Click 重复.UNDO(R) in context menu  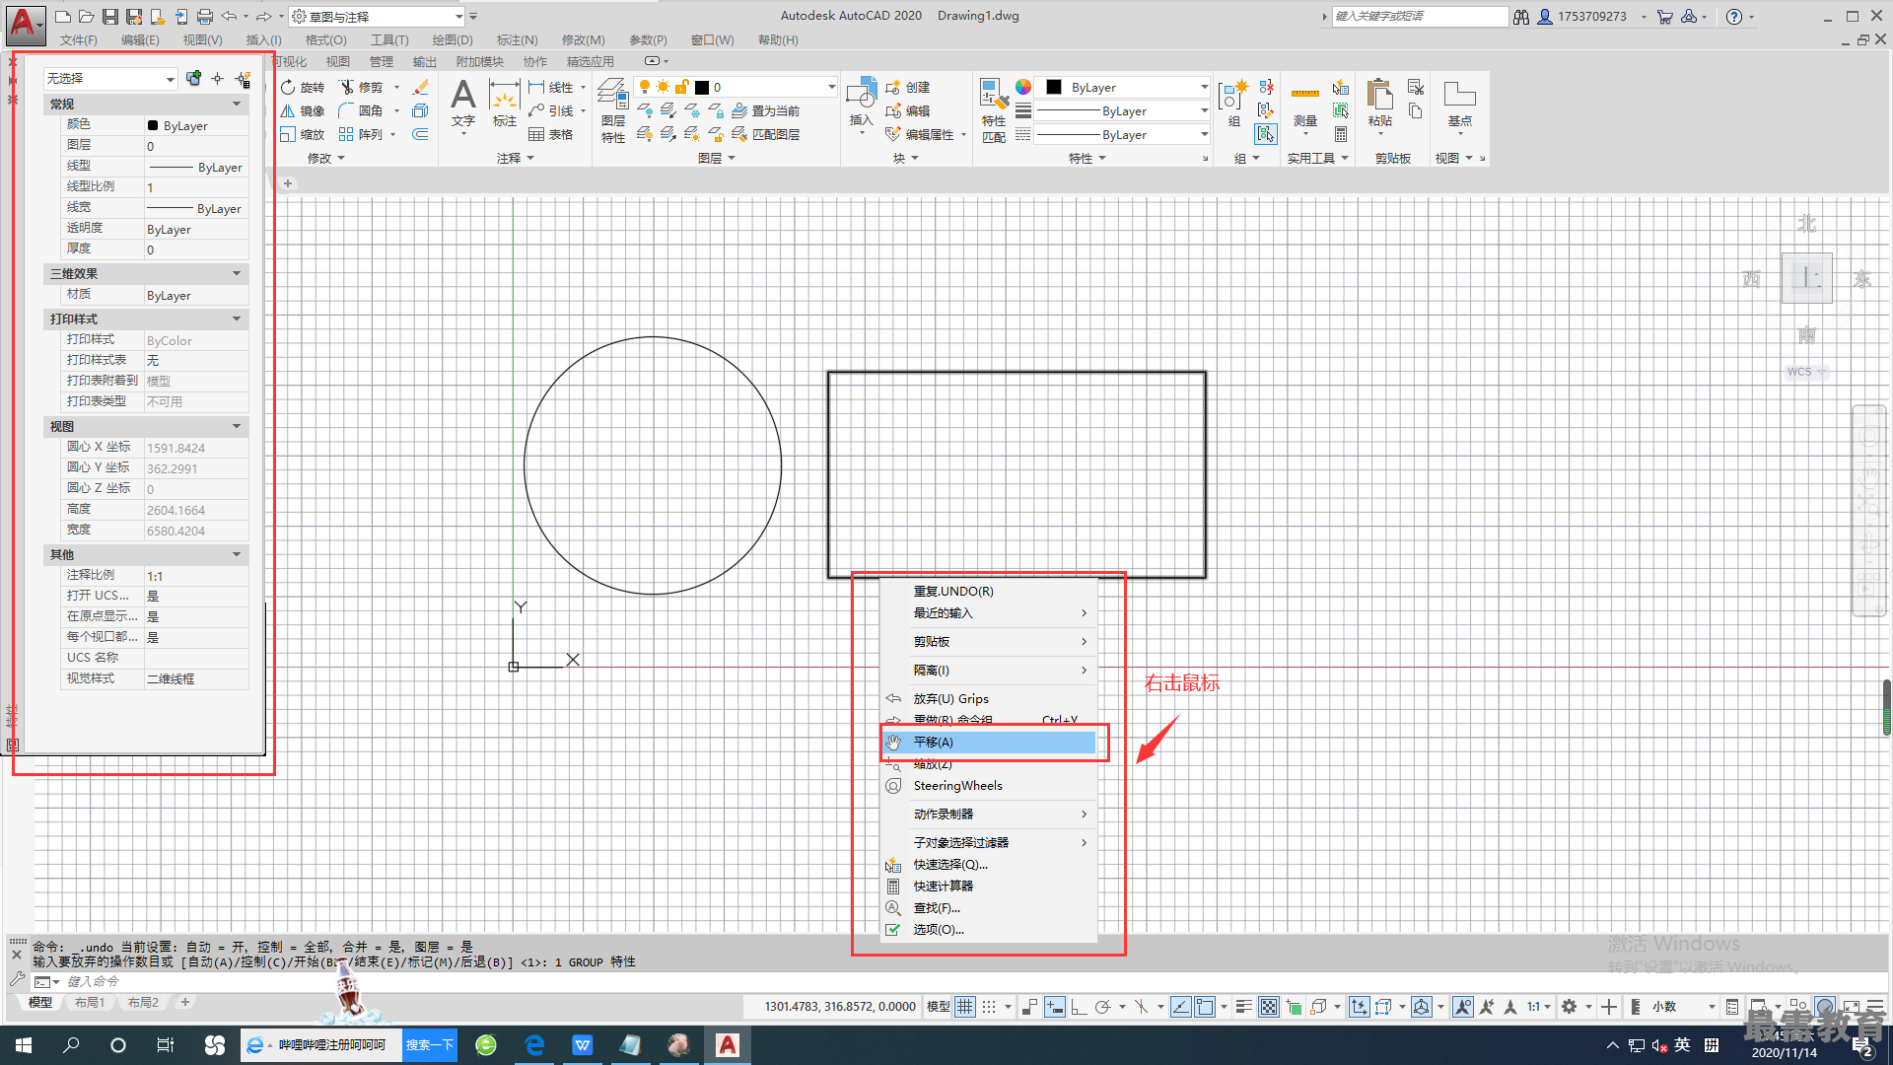coord(989,591)
